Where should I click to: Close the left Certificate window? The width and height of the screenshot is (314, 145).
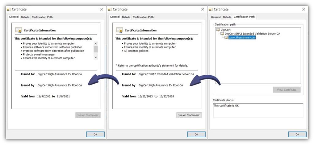pos(101,9)
